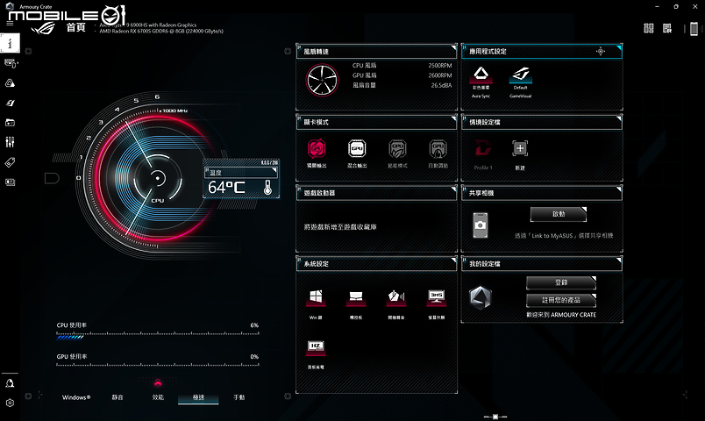This screenshot has width=705, height=421.
Task: Open the mobile device connect icon
Action: point(694,28)
